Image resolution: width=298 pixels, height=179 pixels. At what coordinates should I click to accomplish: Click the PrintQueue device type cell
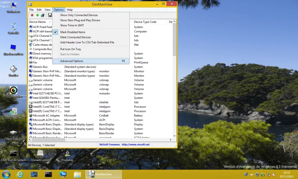(x=141, y=62)
